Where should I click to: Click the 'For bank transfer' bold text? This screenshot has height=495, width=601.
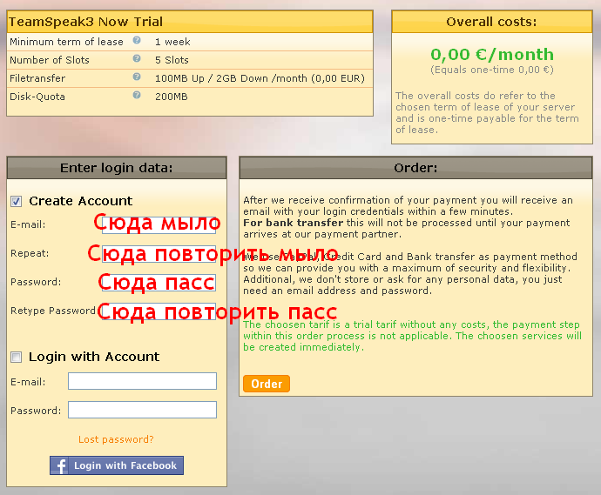click(294, 223)
